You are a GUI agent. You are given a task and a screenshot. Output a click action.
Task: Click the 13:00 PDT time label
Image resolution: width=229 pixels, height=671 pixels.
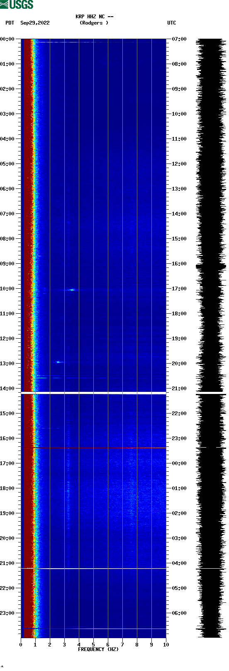click(7, 363)
